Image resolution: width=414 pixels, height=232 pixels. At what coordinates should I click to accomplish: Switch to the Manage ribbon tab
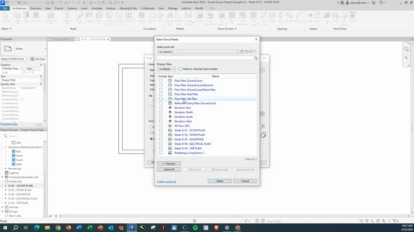coord(173,8)
